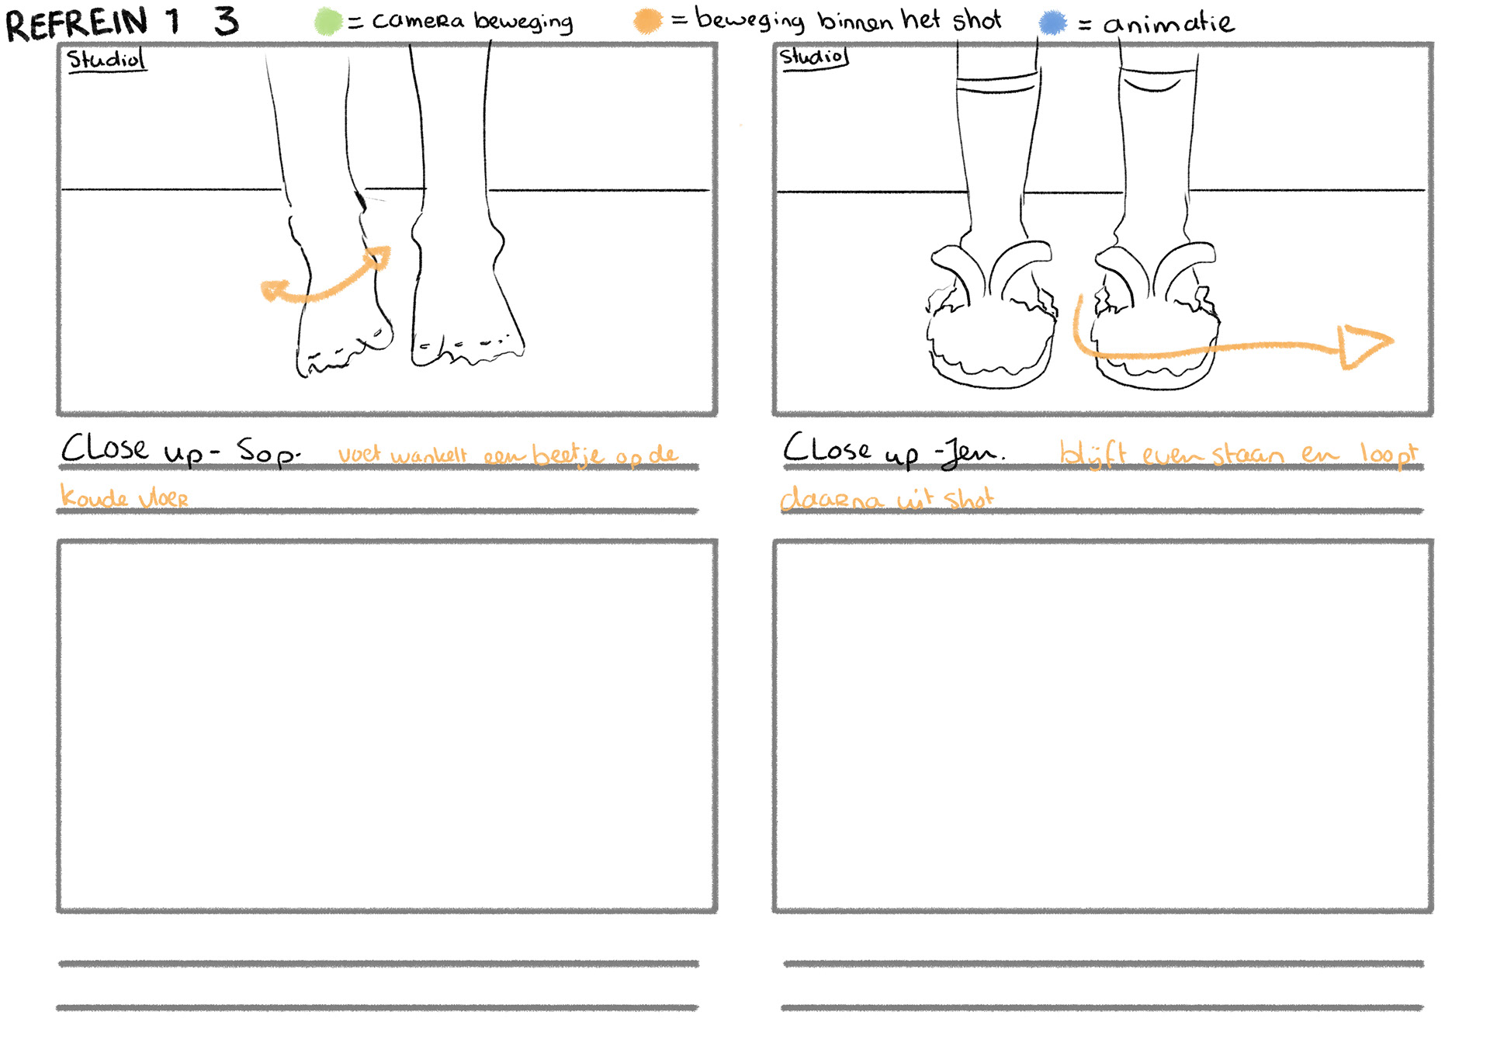
Task: Click the Close up - Sop caption
Action: (x=180, y=450)
